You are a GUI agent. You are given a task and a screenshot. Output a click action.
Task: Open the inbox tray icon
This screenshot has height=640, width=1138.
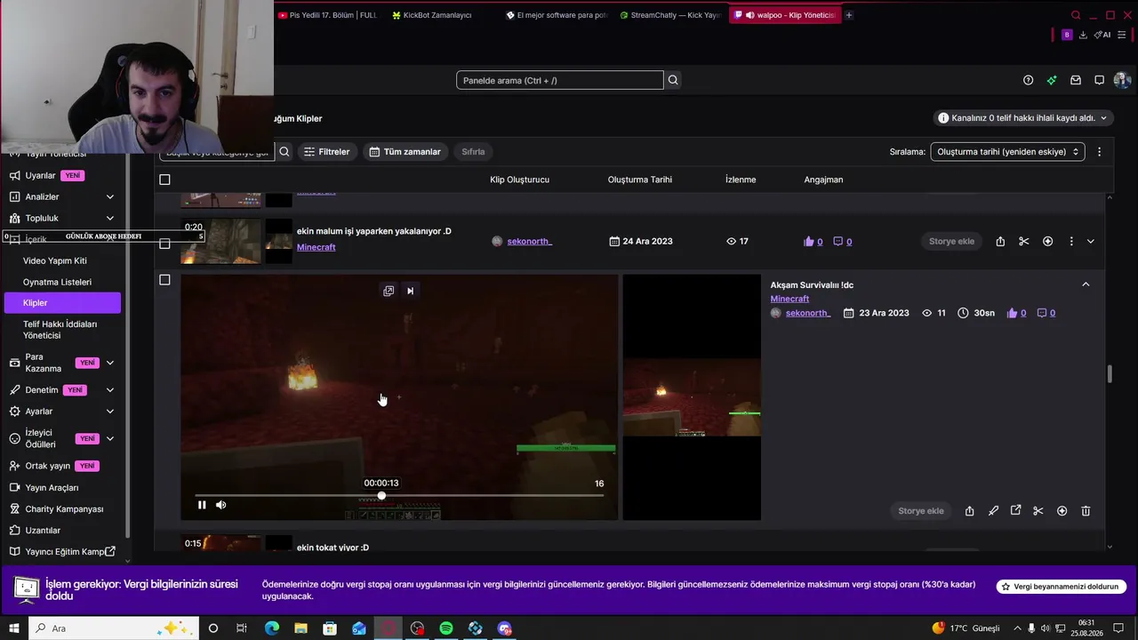click(1076, 80)
